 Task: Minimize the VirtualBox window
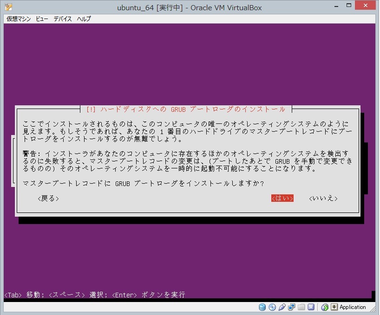(x=336, y=6)
